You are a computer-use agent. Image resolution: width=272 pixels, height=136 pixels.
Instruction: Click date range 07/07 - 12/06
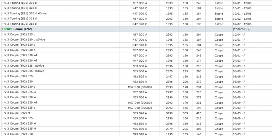click(x=242, y=24)
